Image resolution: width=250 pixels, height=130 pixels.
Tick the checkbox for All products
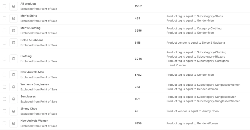(x=4, y=6)
